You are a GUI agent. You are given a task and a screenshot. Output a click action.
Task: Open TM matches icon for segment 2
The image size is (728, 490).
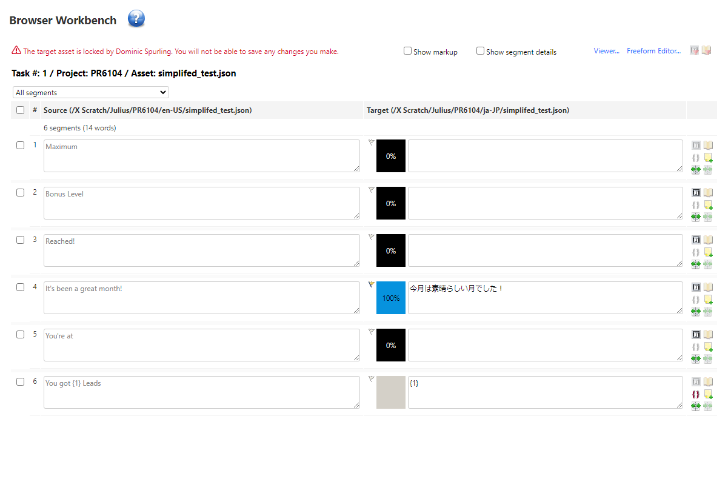(696, 193)
